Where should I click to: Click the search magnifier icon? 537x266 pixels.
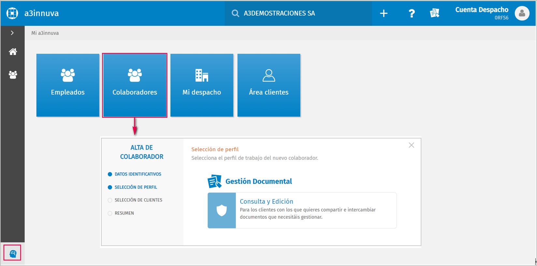[x=235, y=13]
